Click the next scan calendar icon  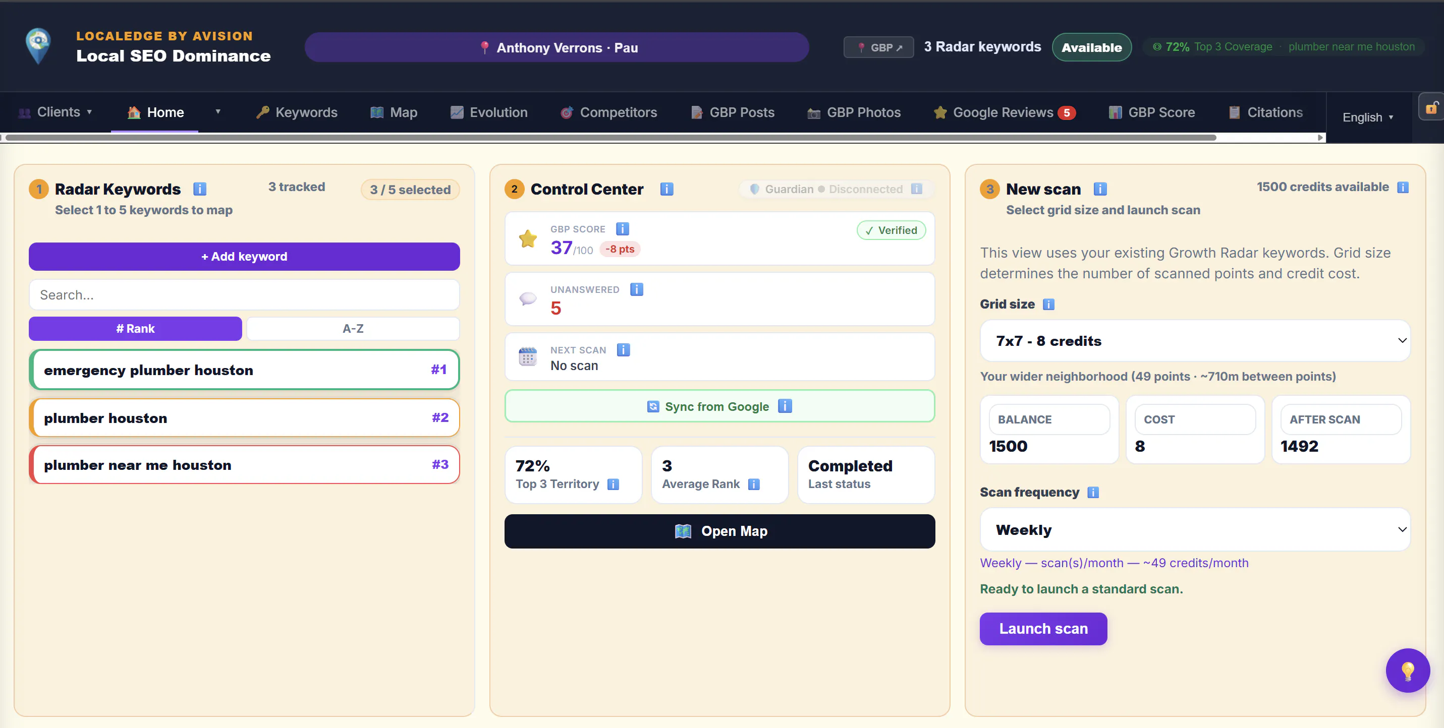(527, 356)
